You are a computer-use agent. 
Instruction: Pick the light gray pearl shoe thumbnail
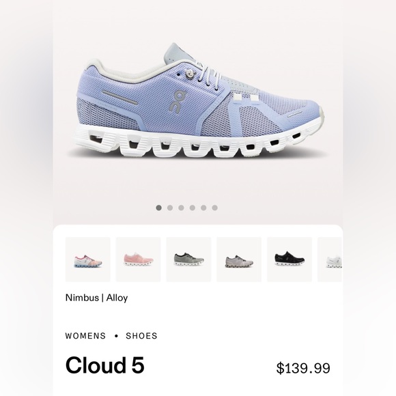(239, 259)
